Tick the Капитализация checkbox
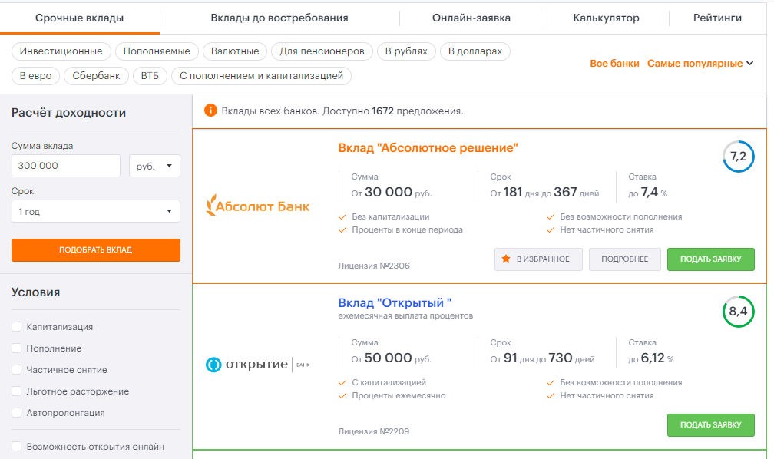This screenshot has width=774, height=459. 16,327
